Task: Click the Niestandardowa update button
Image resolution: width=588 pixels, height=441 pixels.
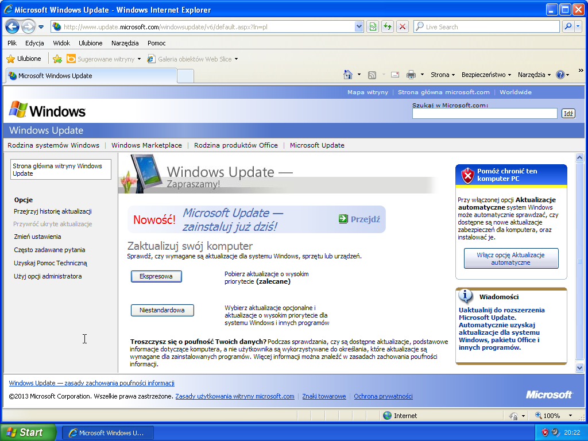Action: [x=163, y=310]
